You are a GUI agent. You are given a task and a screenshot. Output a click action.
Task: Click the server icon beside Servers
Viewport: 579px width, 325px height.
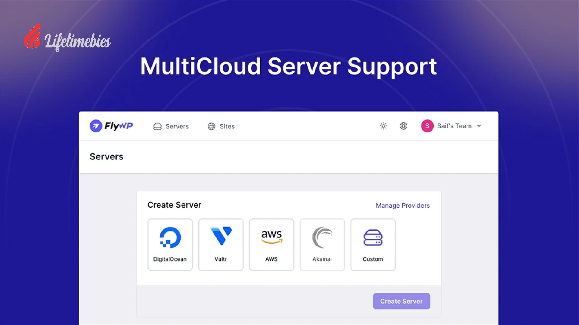point(157,126)
